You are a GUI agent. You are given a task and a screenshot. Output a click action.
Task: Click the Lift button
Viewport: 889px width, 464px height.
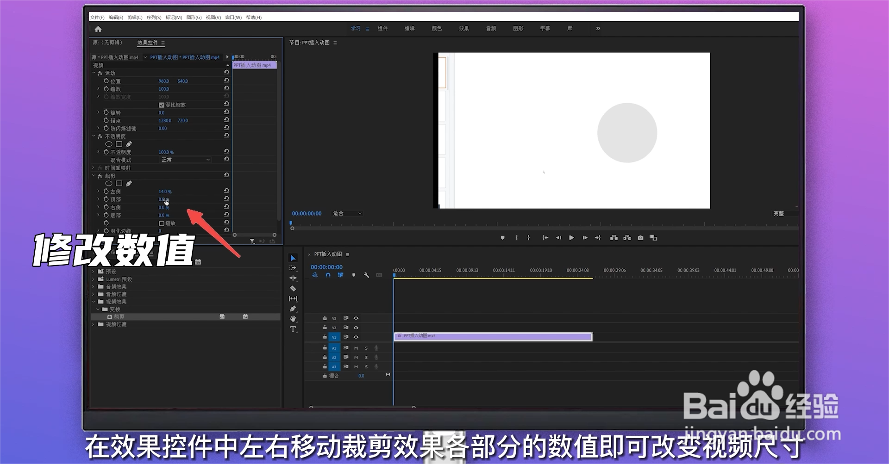click(614, 238)
